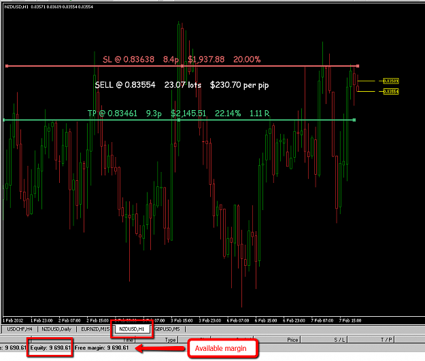Click the SELL @ 0.83554 label

tap(125, 85)
